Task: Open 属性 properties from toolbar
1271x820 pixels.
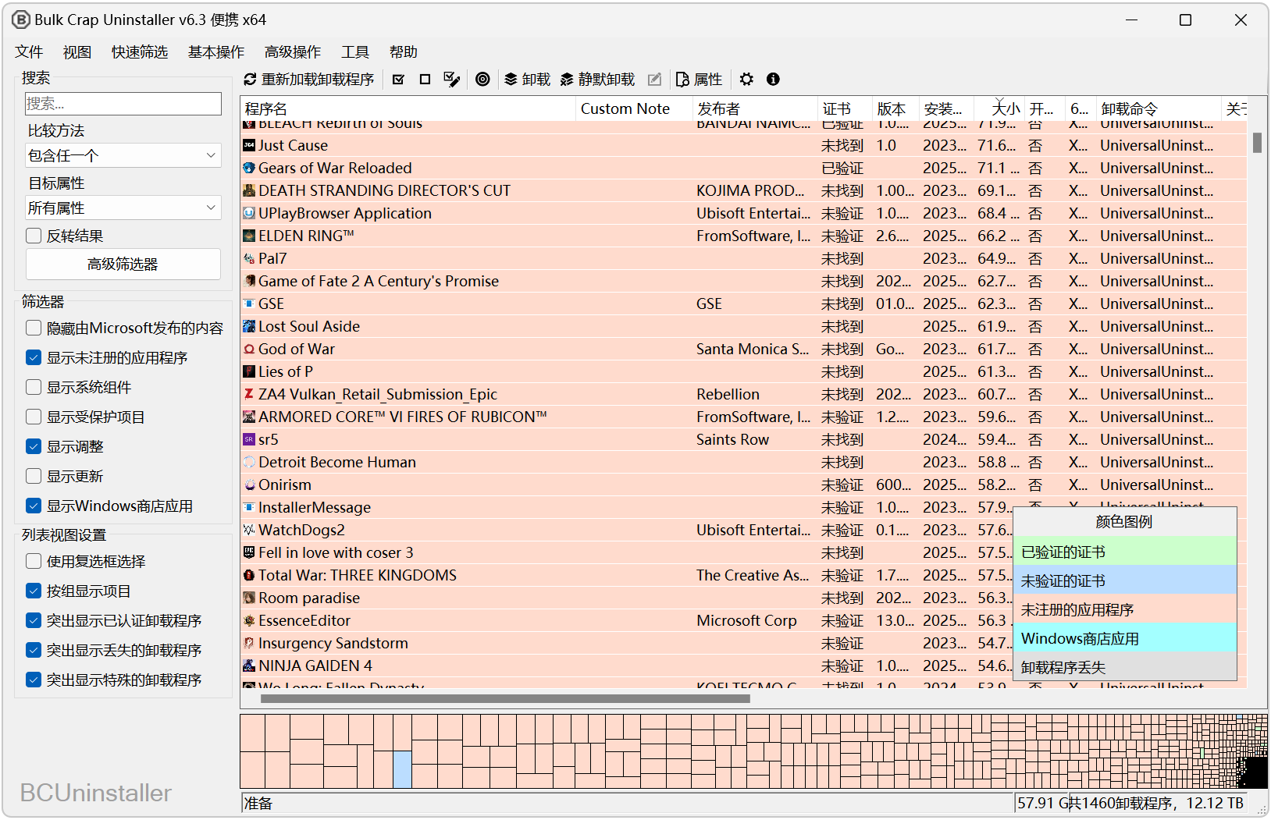Action: [699, 80]
